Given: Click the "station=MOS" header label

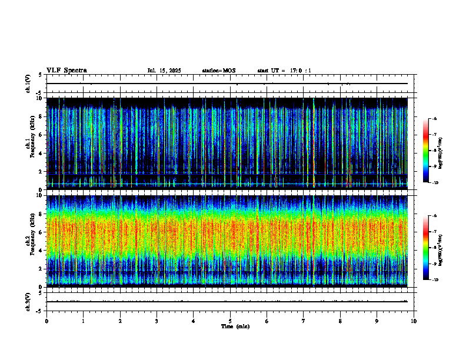Looking at the screenshot, I should [x=219, y=71].
